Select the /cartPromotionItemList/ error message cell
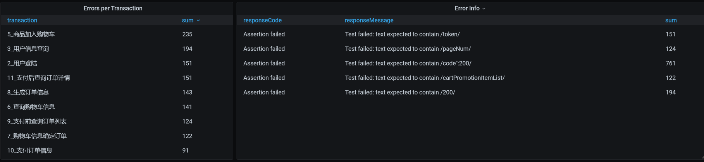 point(425,78)
